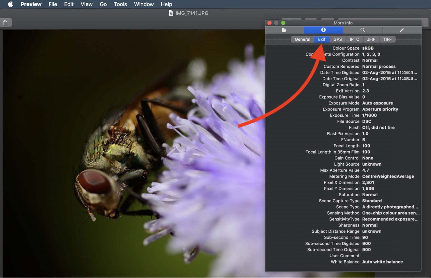Open the Tools menu

120,4
